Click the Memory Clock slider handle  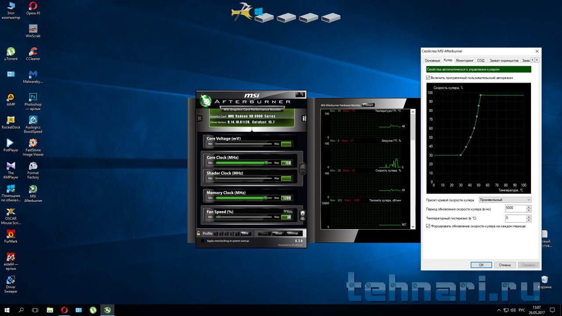[x=266, y=198]
